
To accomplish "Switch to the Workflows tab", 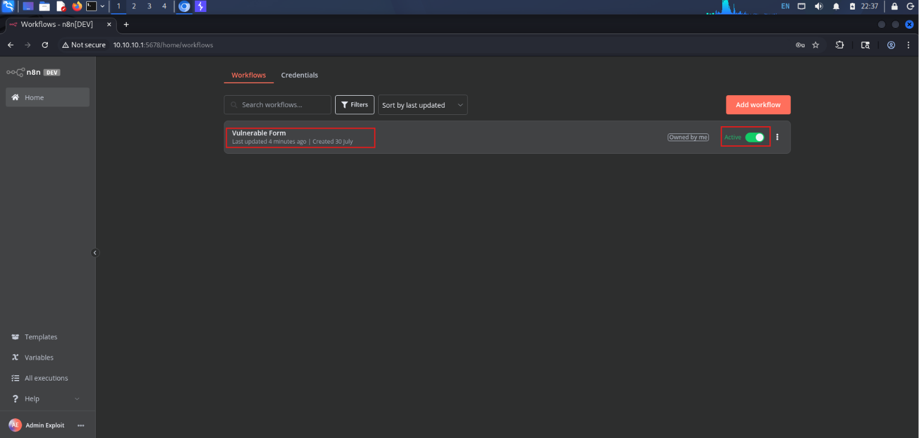I will 249,75.
